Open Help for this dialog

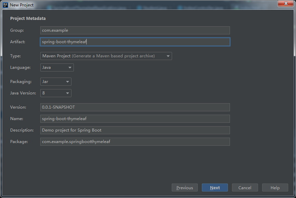pyautogui.click(x=275, y=188)
